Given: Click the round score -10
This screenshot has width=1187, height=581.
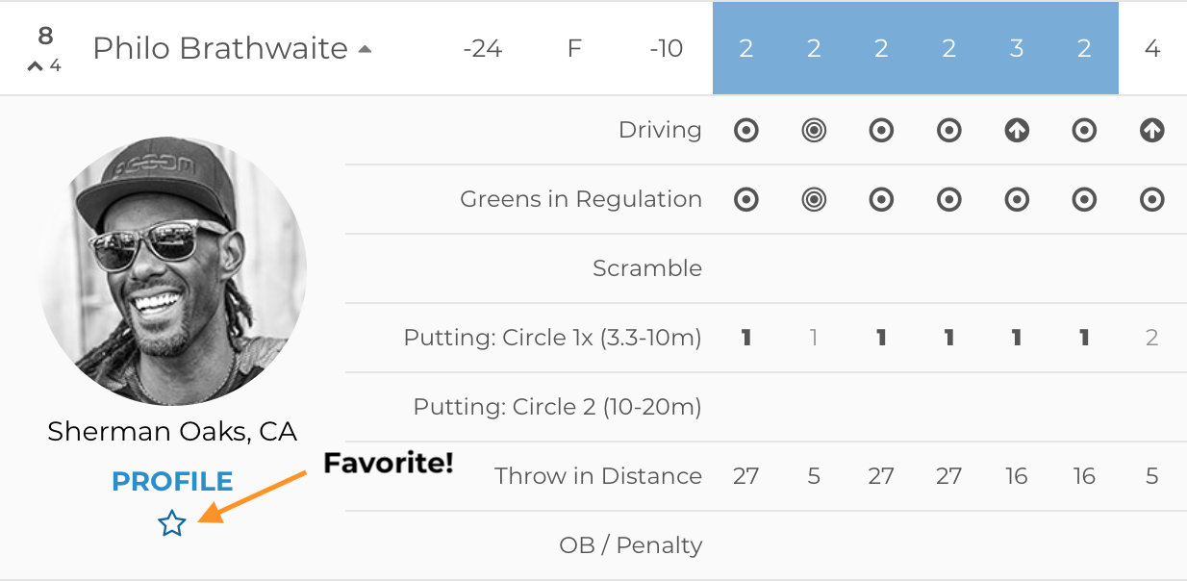Looking at the screenshot, I should coord(667,48).
